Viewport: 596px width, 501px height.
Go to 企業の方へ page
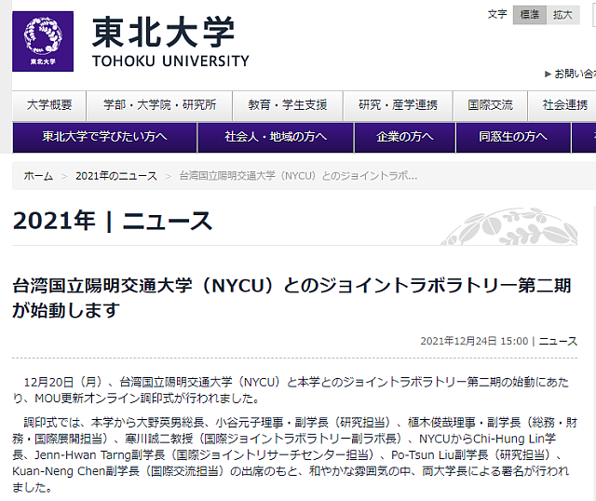point(405,137)
